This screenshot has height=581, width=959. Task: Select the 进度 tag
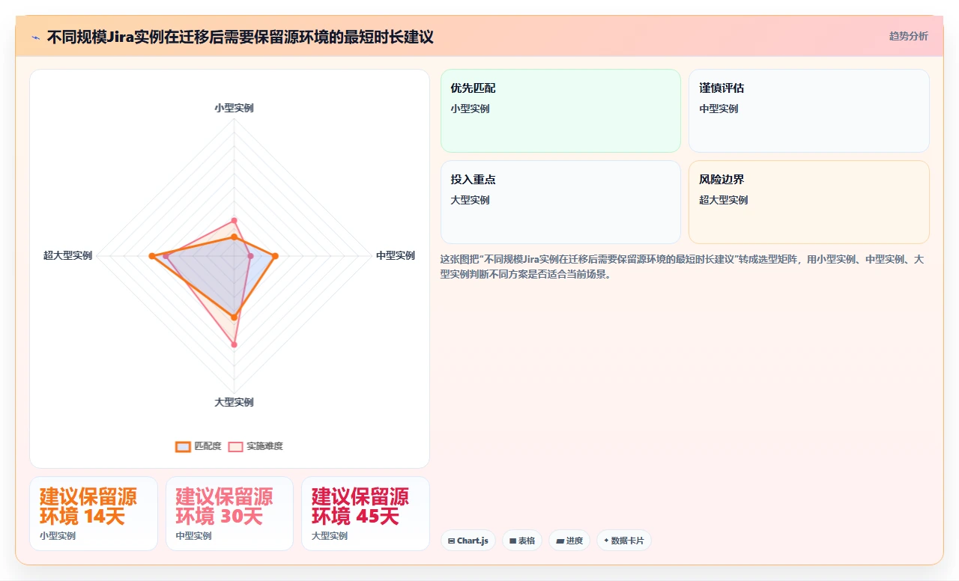click(x=569, y=541)
